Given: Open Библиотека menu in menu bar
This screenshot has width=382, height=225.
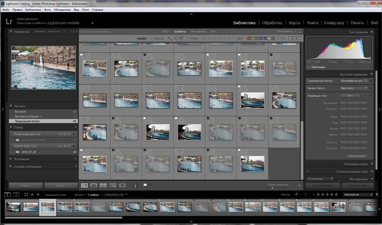Looking at the screenshot, I should click(33, 10).
